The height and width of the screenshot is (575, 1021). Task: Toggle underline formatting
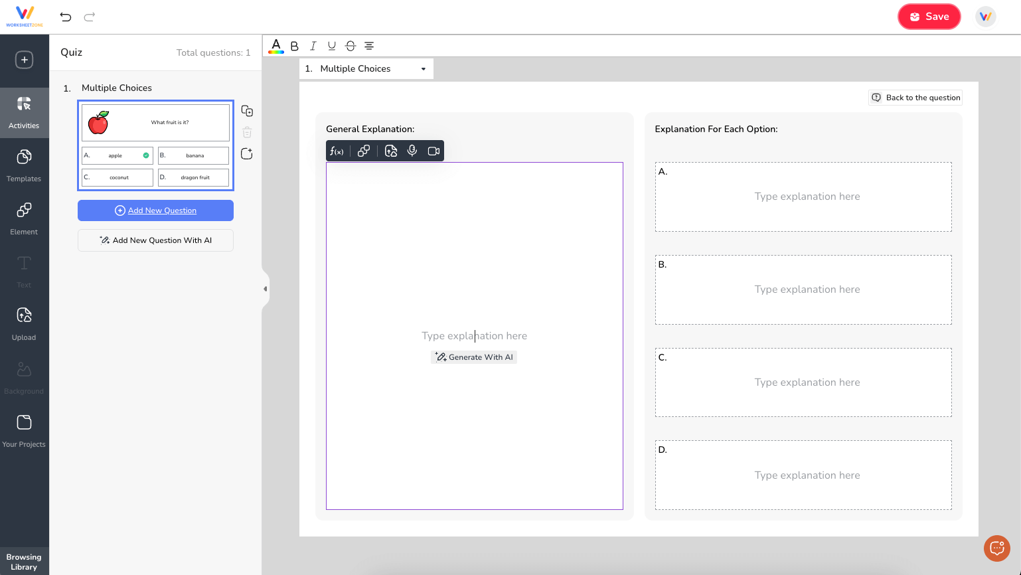click(332, 46)
